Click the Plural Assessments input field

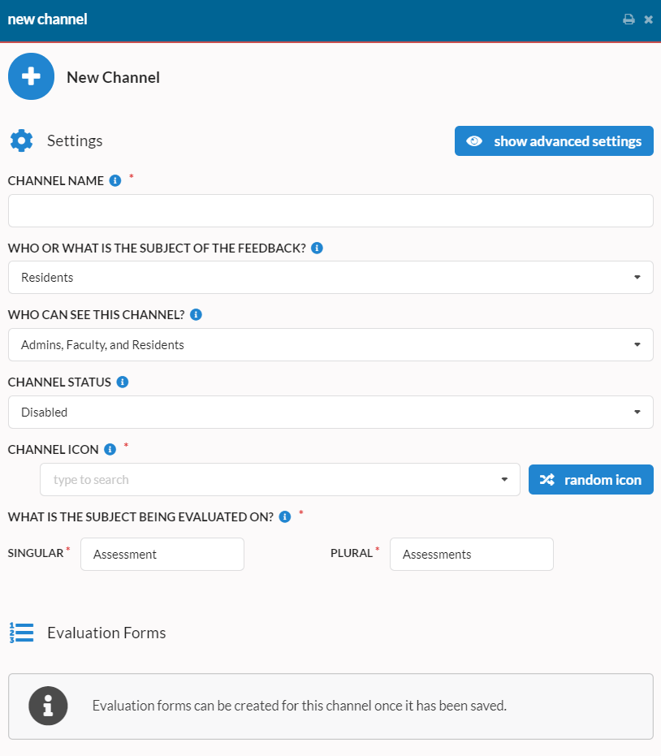[472, 555]
